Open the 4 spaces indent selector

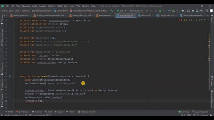[x=204, y=115]
